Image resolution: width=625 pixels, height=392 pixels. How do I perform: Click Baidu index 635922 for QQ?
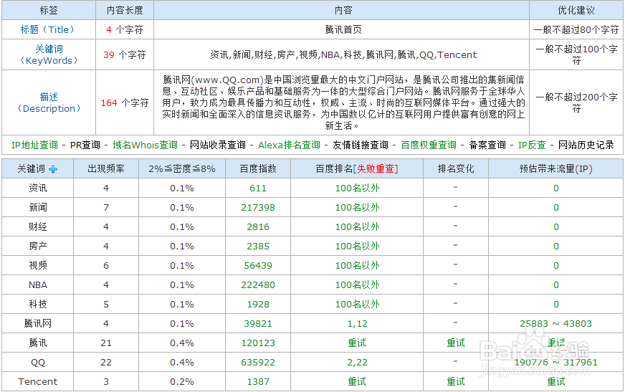tap(258, 363)
